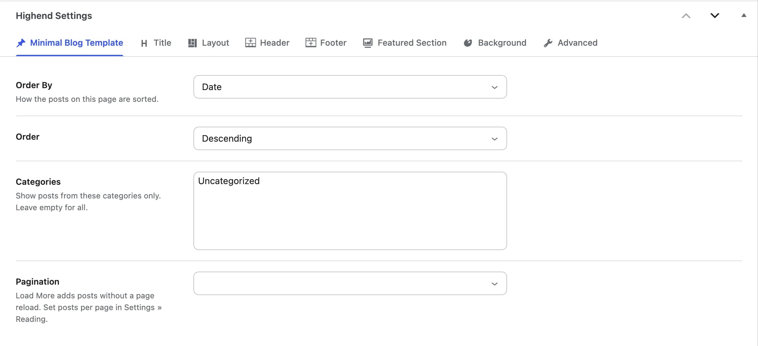Open the Order By dropdown
758x346 pixels.
[x=350, y=87]
